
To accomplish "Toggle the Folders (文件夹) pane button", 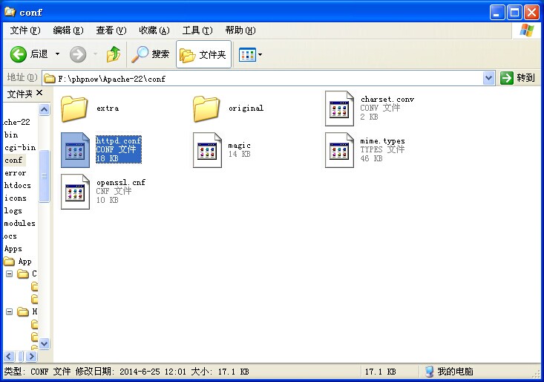I will pos(203,54).
